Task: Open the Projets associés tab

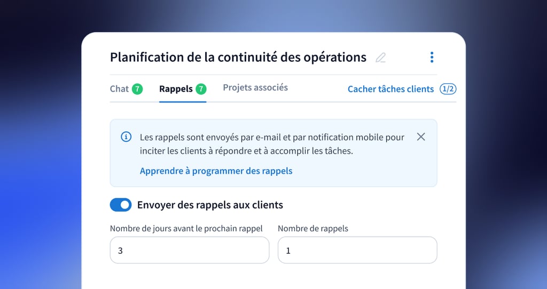Action: click(x=255, y=87)
